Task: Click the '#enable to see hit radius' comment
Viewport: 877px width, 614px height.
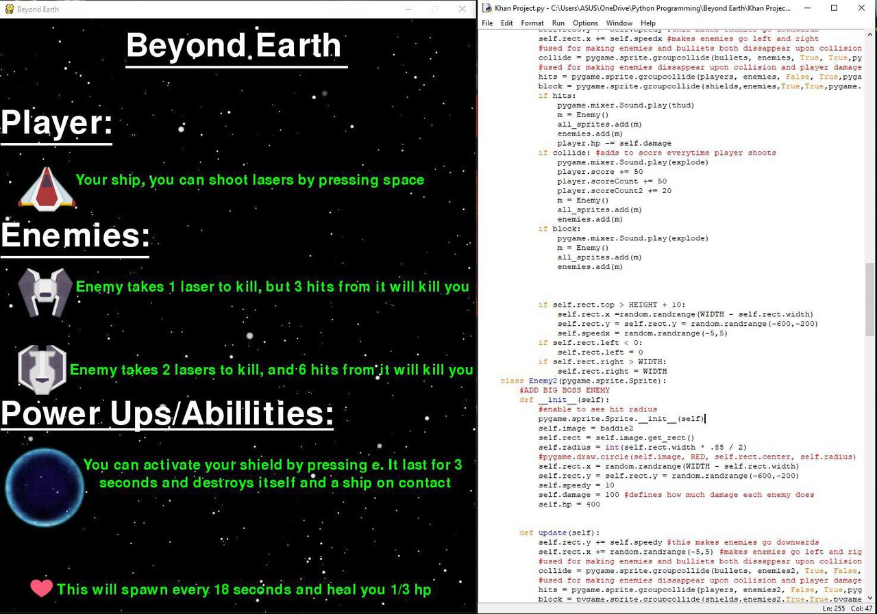Action: (x=597, y=409)
